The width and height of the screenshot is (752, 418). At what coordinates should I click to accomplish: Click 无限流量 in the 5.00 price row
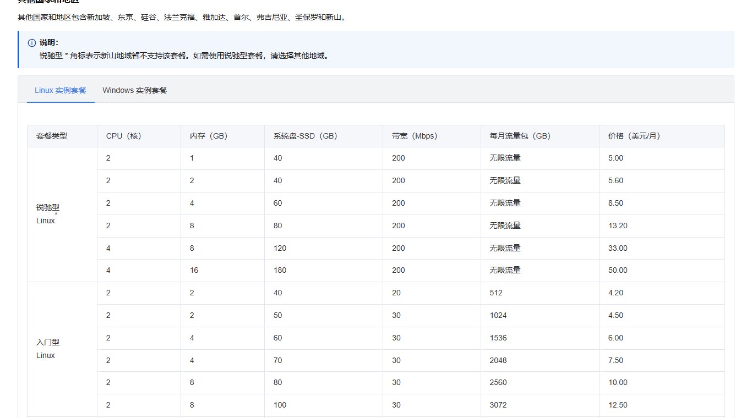pos(540,158)
